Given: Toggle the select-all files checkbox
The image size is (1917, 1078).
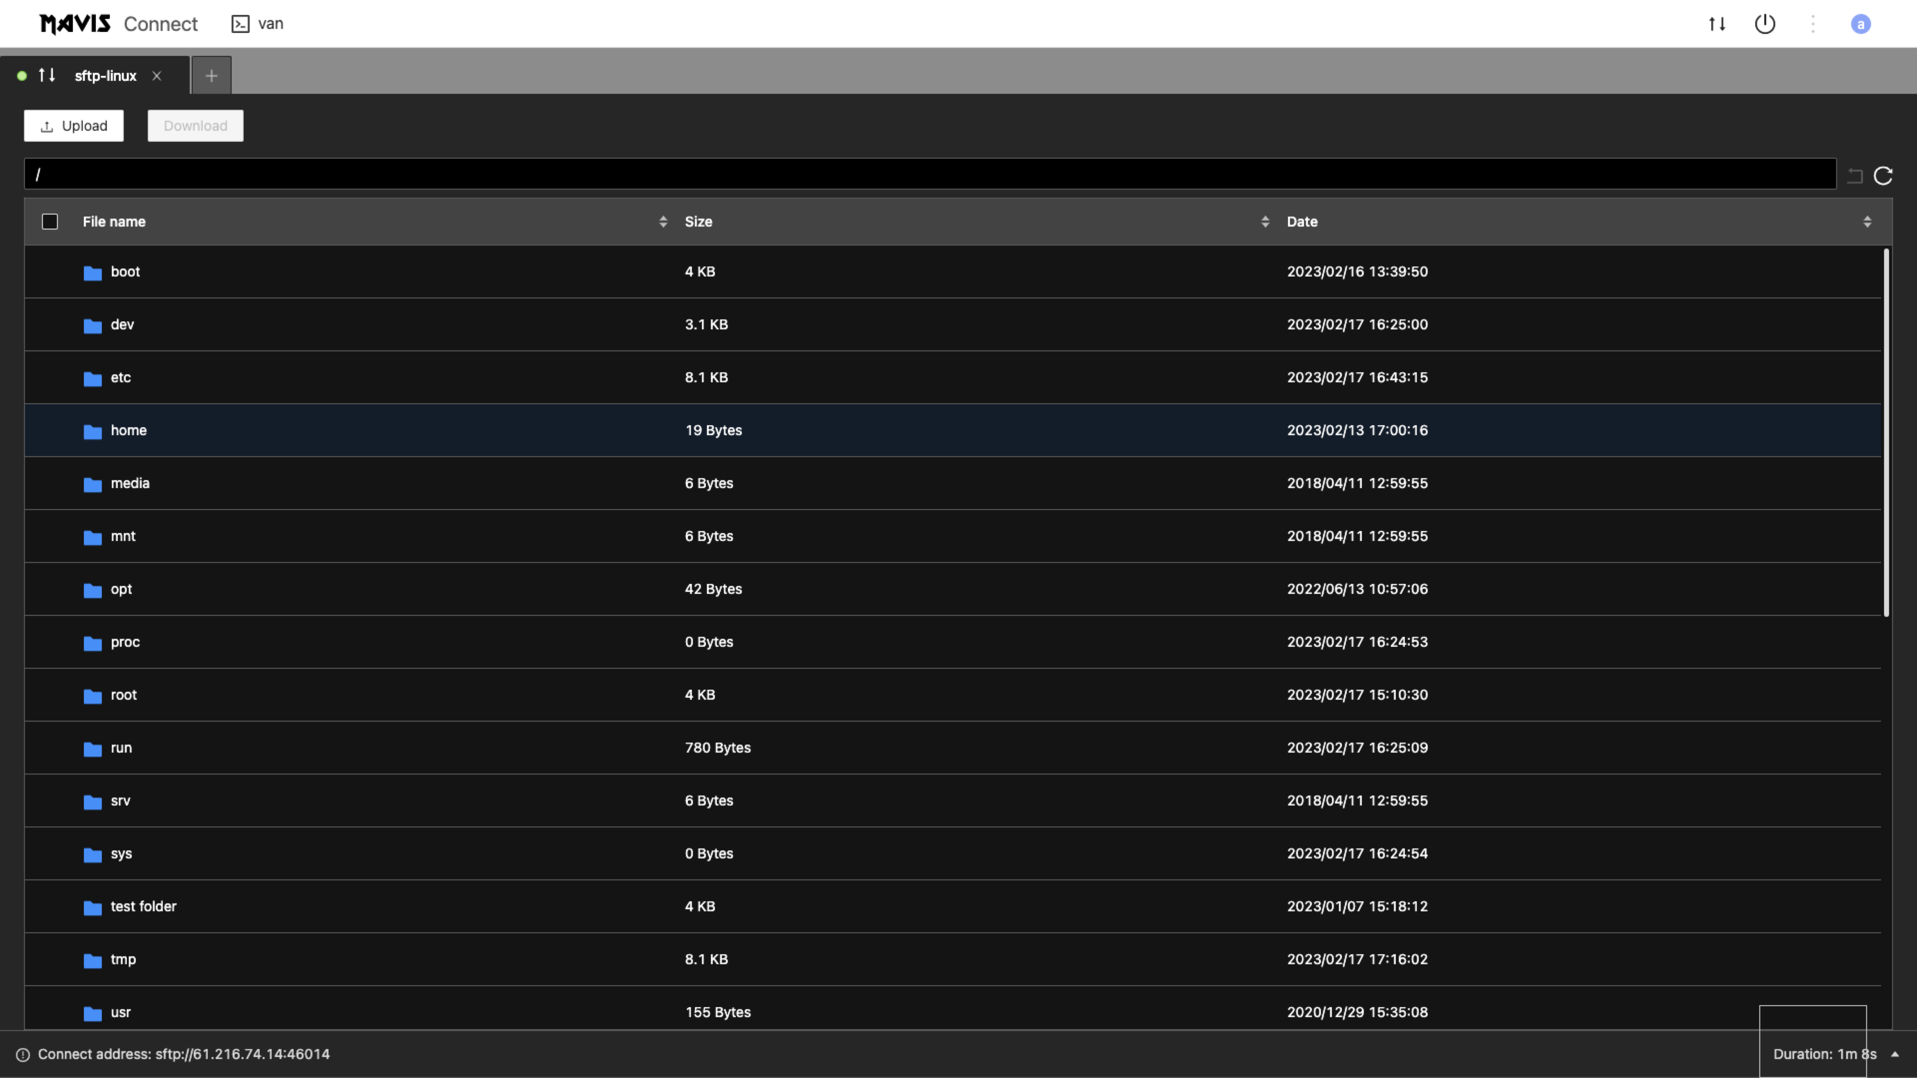Looking at the screenshot, I should tap(50, 222).
